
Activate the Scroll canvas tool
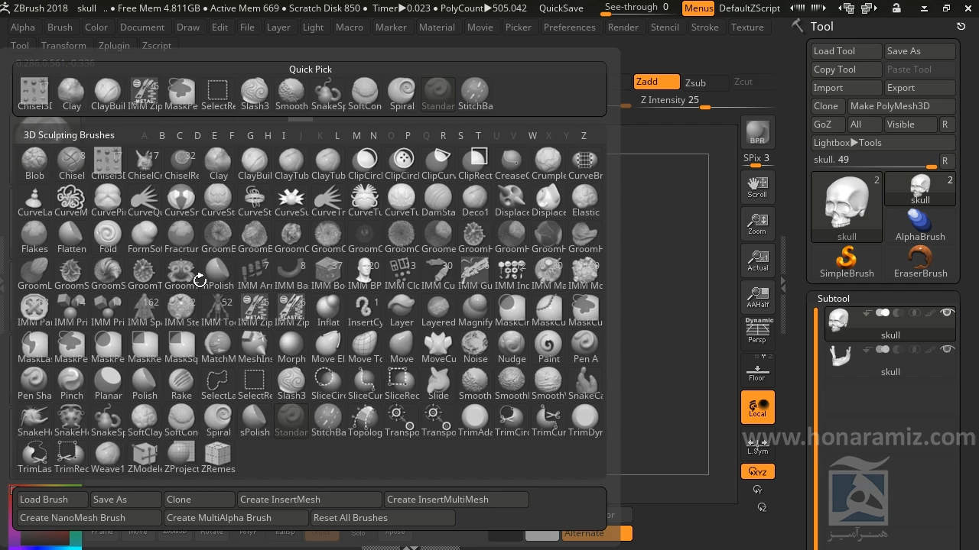[x=757, y=186]
